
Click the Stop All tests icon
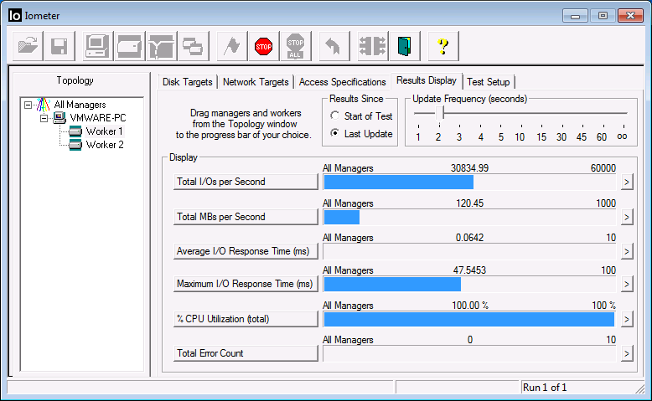coord(295,46)
